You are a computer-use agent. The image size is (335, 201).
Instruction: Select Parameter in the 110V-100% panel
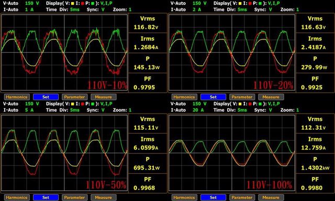pos(242,197)
